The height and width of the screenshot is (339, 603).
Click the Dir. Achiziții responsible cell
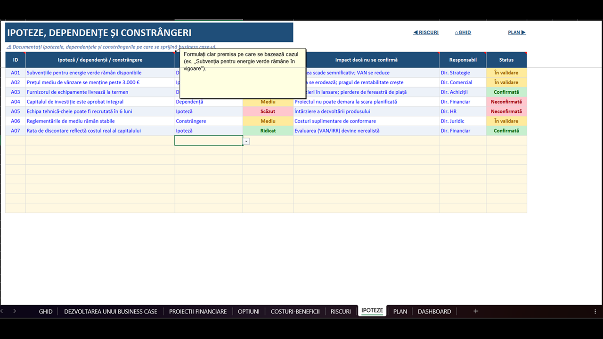point(463,92)
